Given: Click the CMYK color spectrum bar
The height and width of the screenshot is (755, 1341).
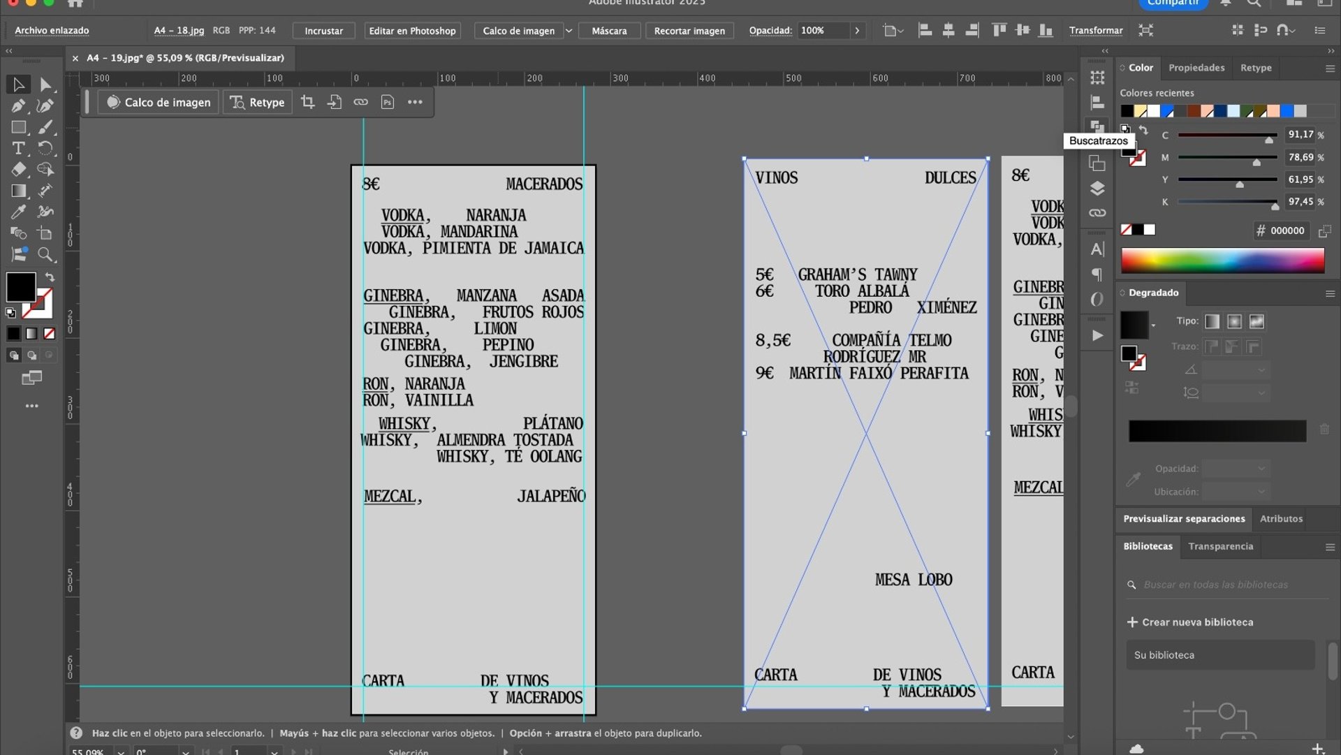Looking at the screenshot, I should (x=1222, y=261).
